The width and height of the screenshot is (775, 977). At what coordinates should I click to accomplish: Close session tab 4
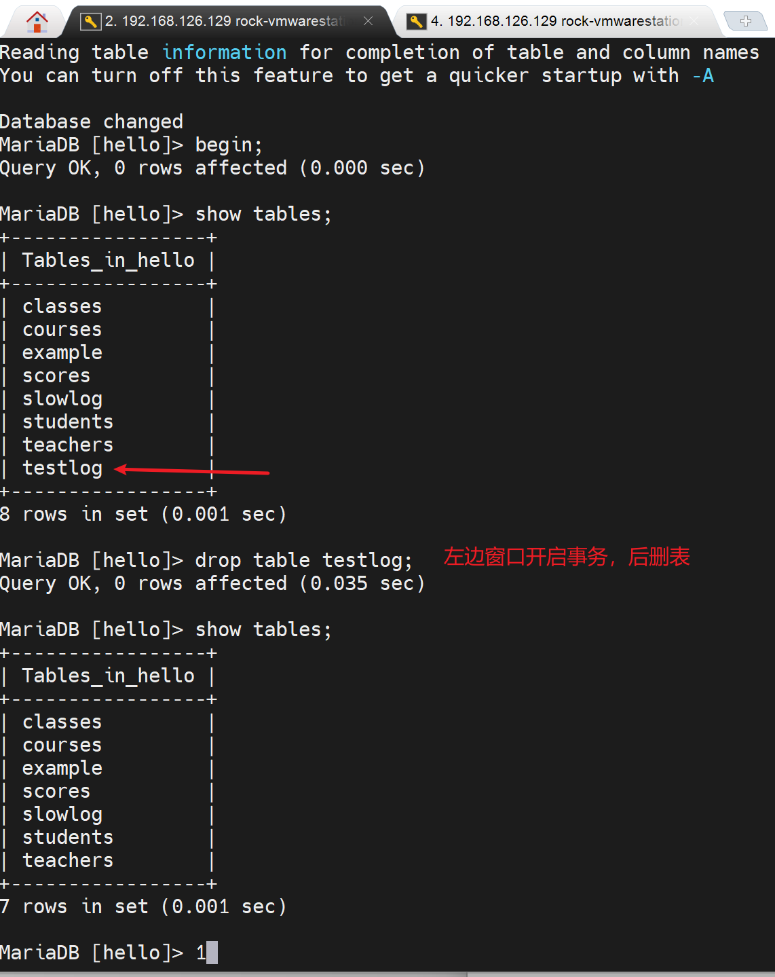tap(694, 21)
